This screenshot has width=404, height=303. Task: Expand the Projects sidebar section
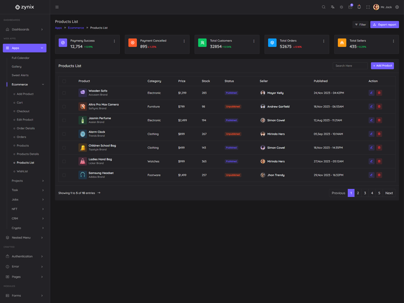pyautogui.click(x=24, y=181)
